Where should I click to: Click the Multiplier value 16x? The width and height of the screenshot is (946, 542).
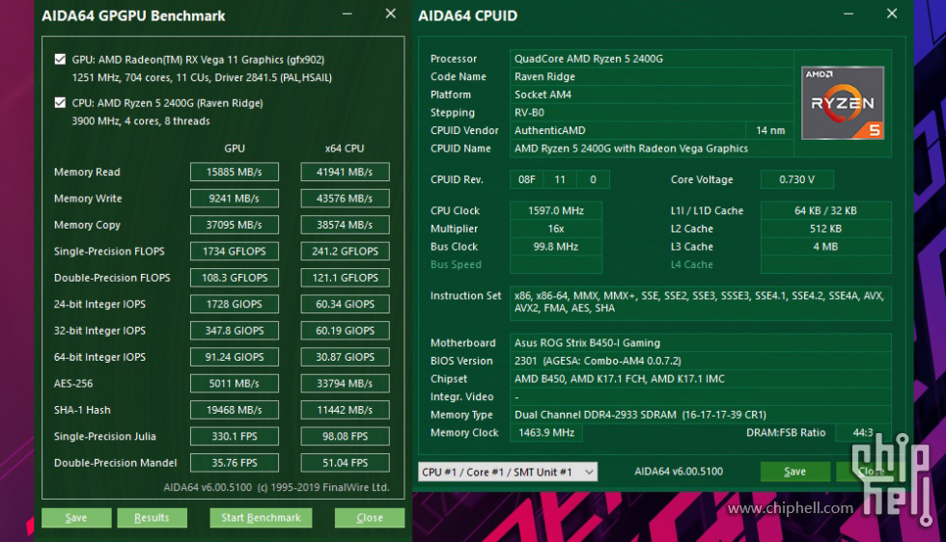[x=556, y=229]
